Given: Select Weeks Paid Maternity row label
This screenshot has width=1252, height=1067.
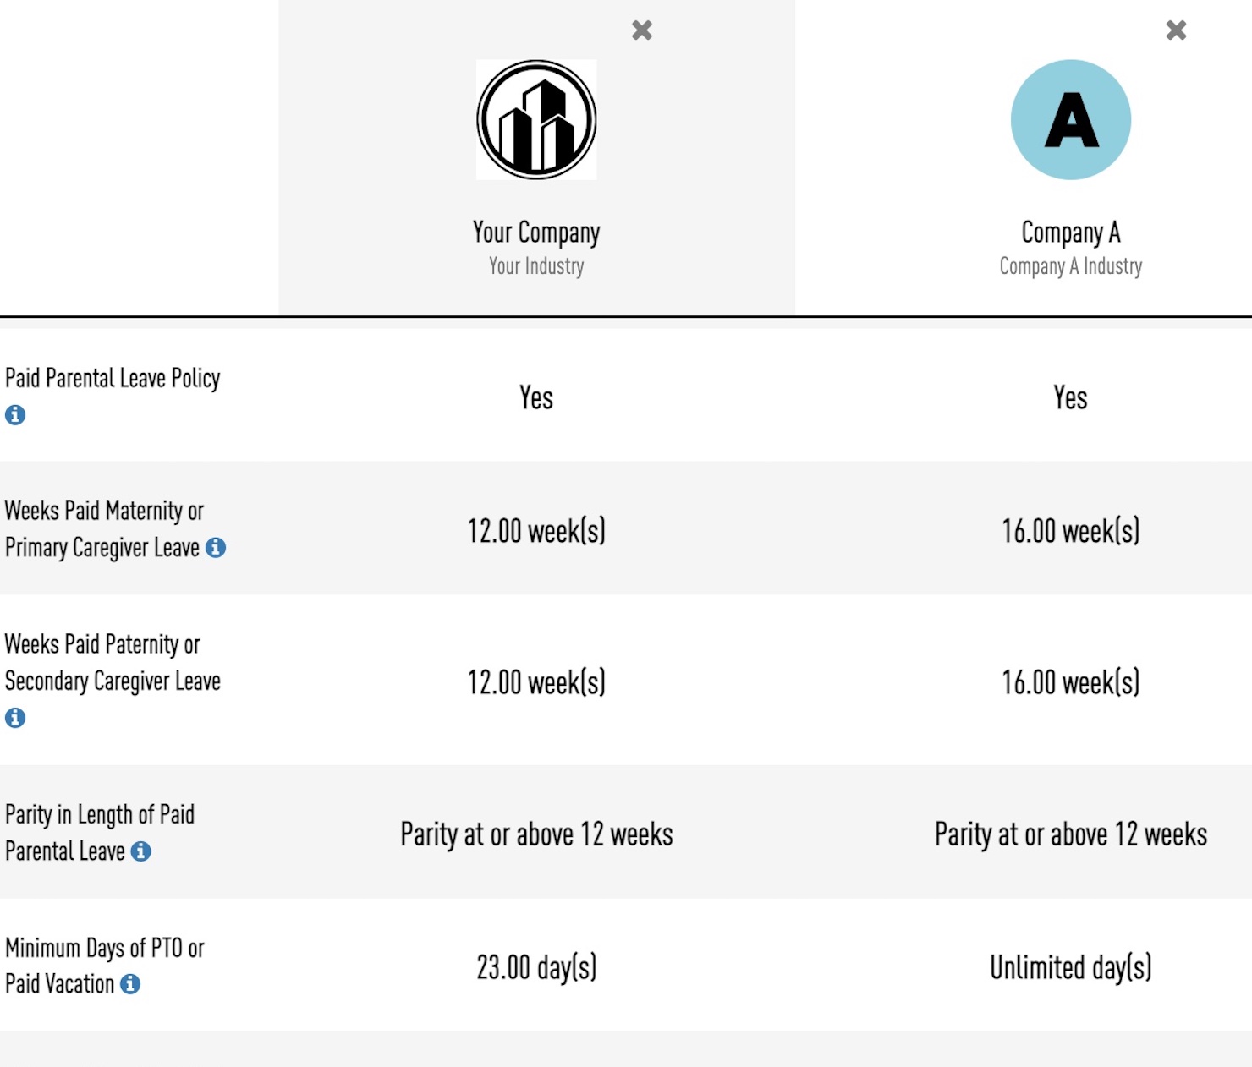Looking at the screenshot, I should (104, 512).
